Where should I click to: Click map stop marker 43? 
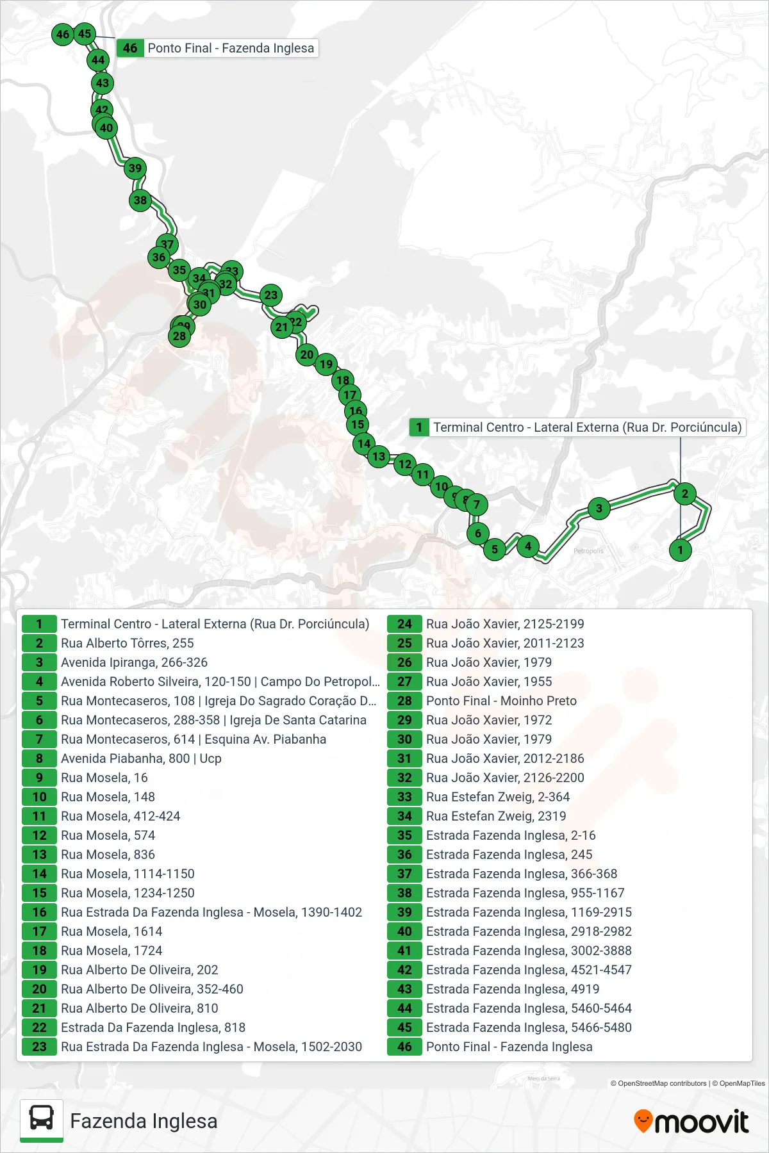point(103,83)
